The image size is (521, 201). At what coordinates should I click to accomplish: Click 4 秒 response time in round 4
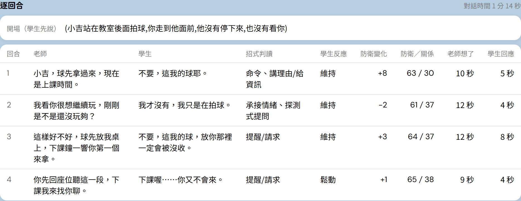[507, 180]
